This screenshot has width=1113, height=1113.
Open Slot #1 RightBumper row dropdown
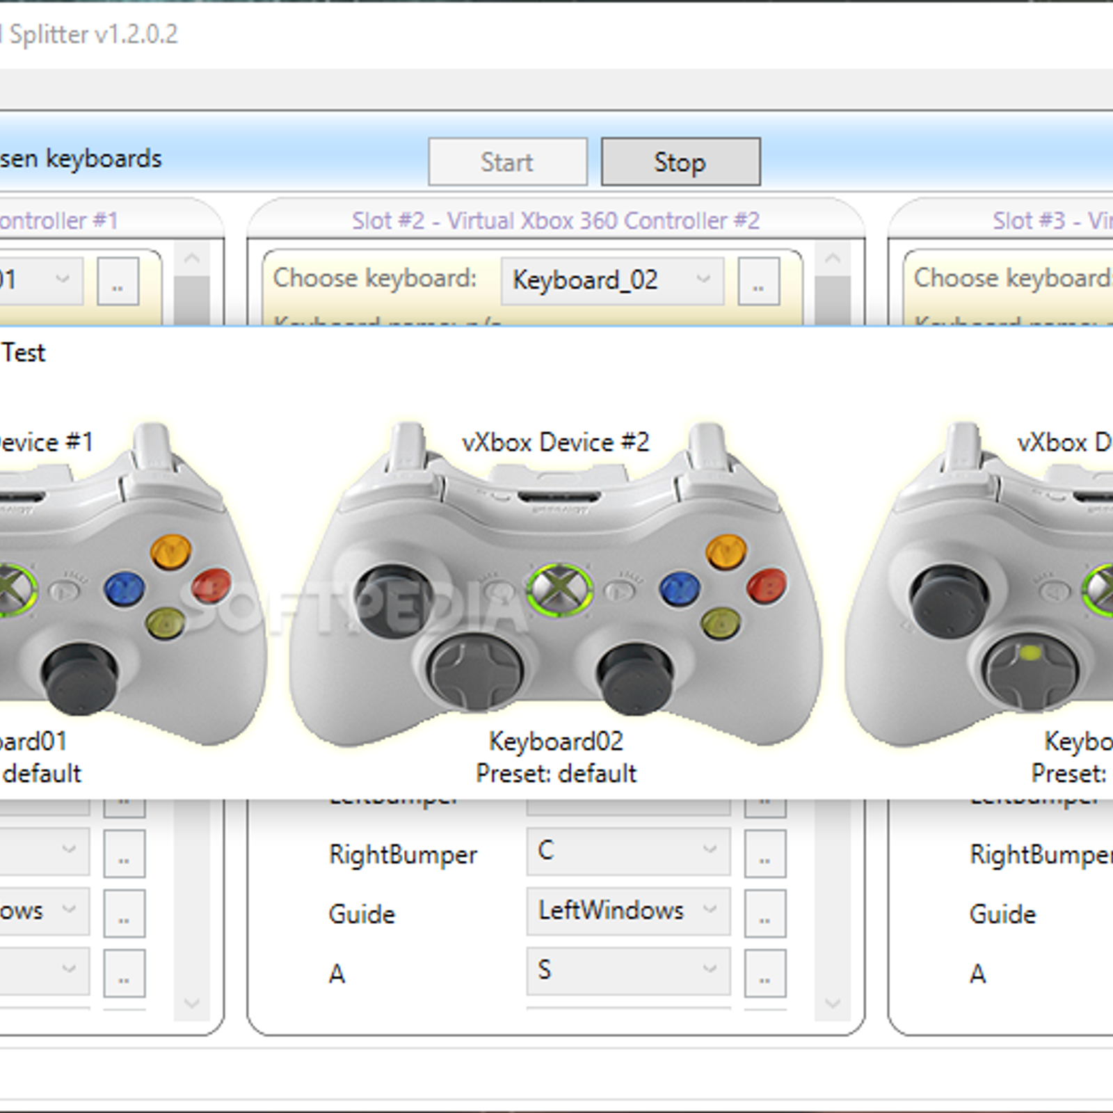pyautogui.click(x=44, y=851)
